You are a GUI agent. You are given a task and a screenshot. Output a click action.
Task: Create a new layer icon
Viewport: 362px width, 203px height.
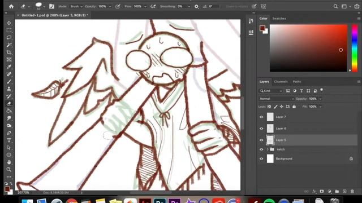pyautogui.click(x=344, y=191)
